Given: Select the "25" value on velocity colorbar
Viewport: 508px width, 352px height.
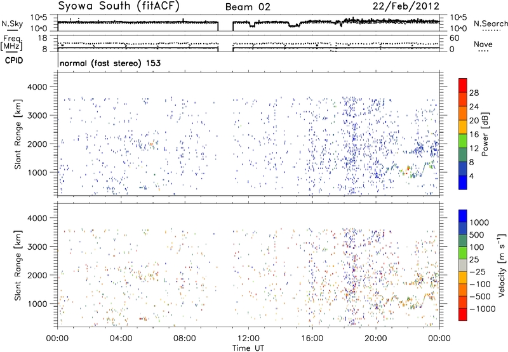Looking at the screenshot, I should coord(474,260).
